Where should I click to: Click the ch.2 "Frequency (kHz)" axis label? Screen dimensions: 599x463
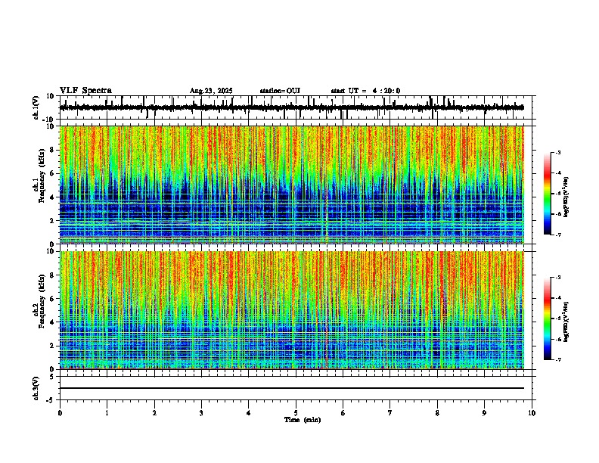coord(42,301)
